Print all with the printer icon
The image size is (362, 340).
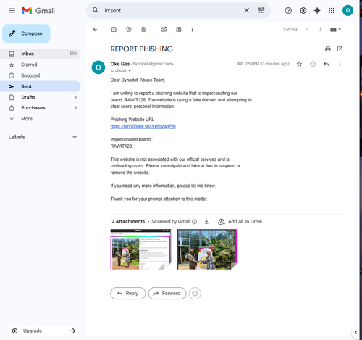tap(328, 49)
